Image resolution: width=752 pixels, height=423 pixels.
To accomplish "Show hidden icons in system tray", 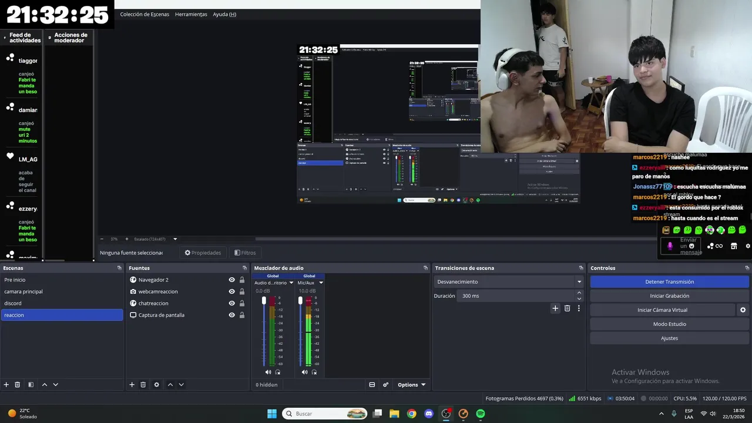I will click(x=661, y=414).
